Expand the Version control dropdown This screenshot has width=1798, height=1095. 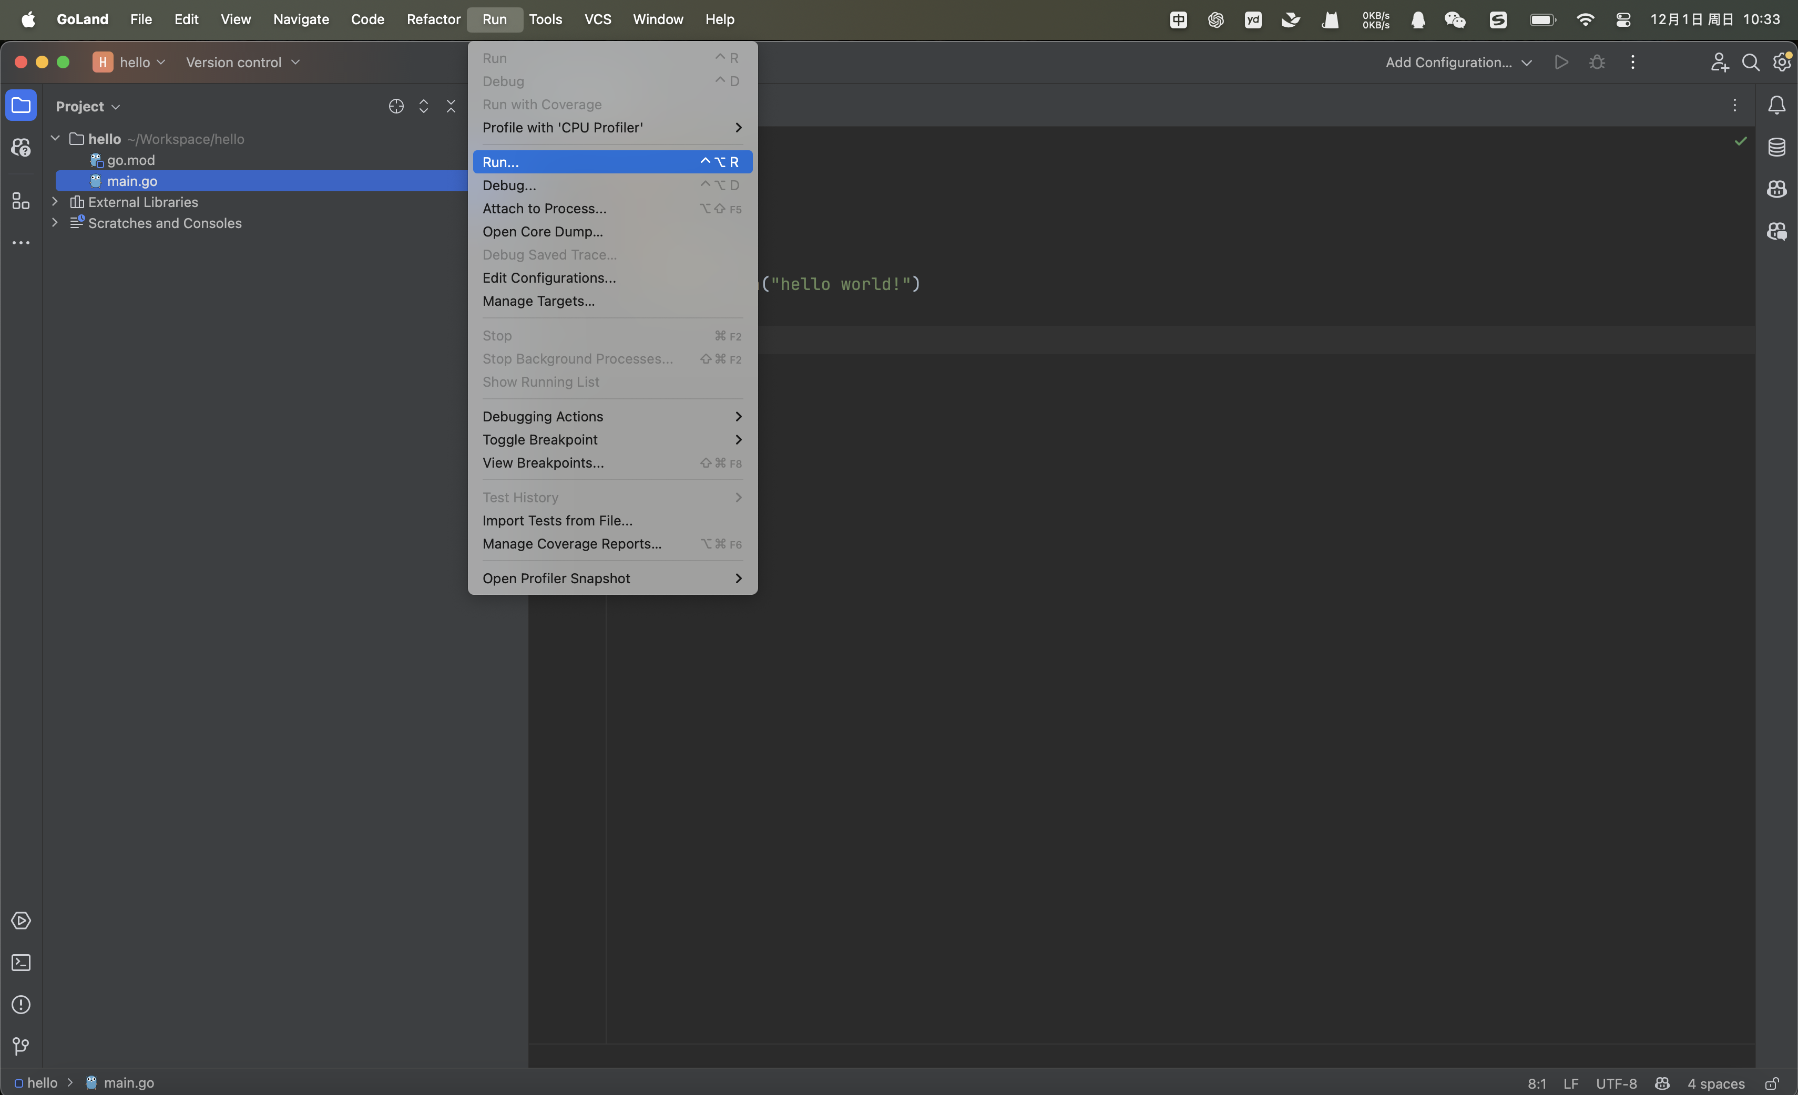242,63
